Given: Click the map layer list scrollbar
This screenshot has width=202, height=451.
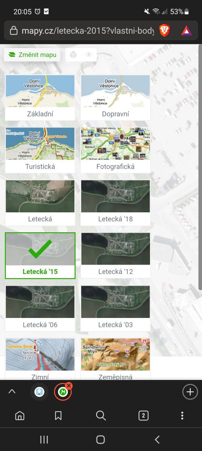Looking at the screenshot, I should [200, 167].
